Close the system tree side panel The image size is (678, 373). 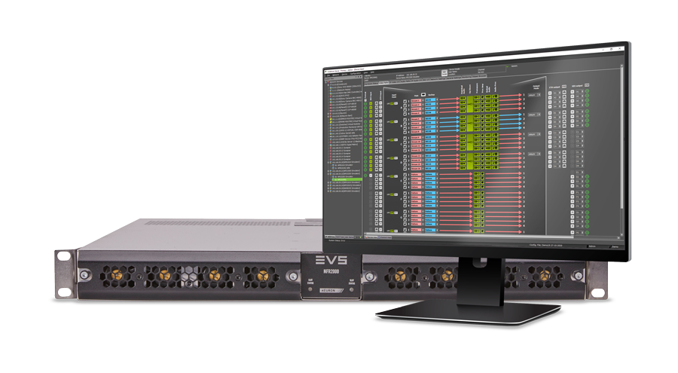361,77
